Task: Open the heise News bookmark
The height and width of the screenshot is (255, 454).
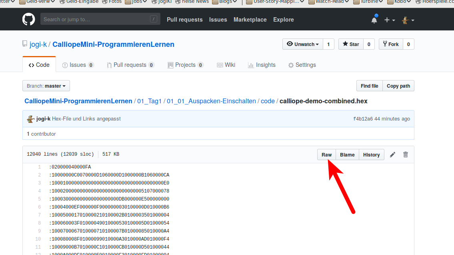Action: tap(192, 2)
